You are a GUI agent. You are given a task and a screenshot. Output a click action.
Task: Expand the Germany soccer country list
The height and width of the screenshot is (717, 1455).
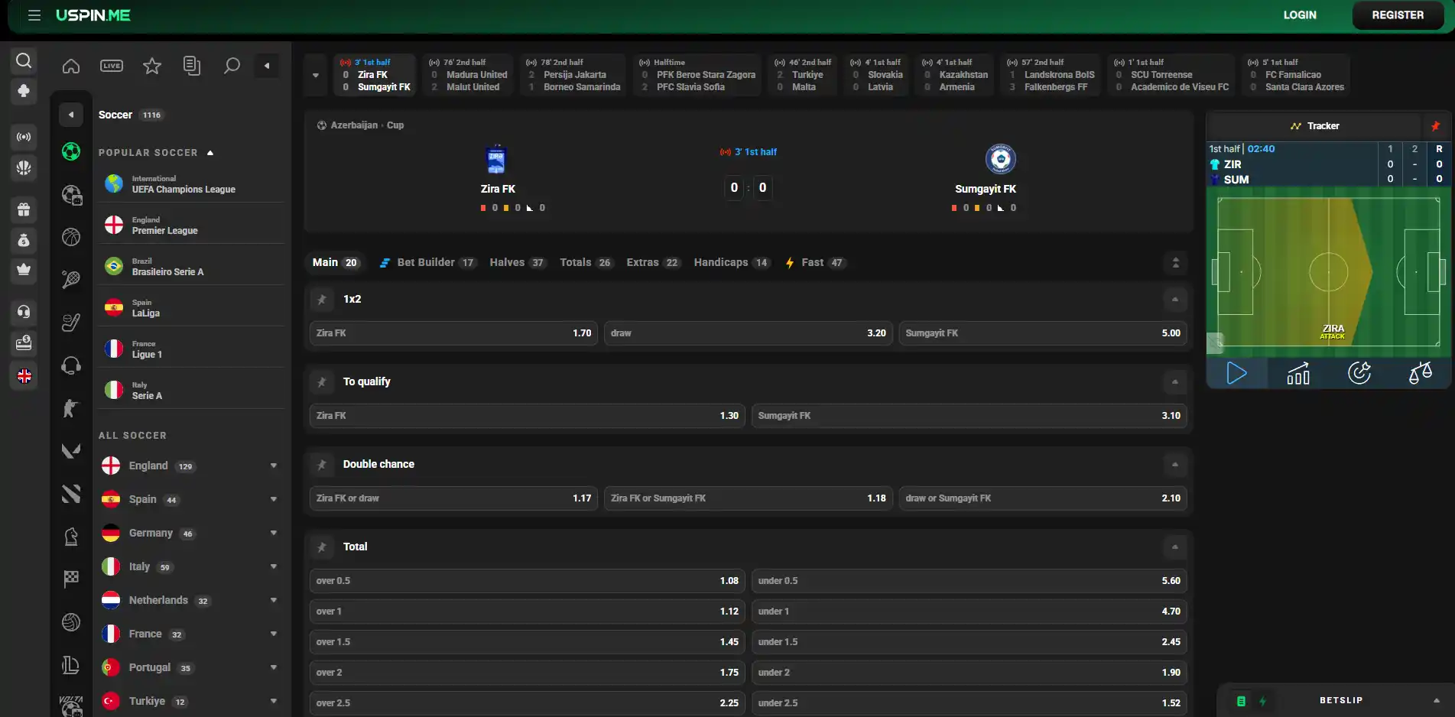(x=274, y=534)
